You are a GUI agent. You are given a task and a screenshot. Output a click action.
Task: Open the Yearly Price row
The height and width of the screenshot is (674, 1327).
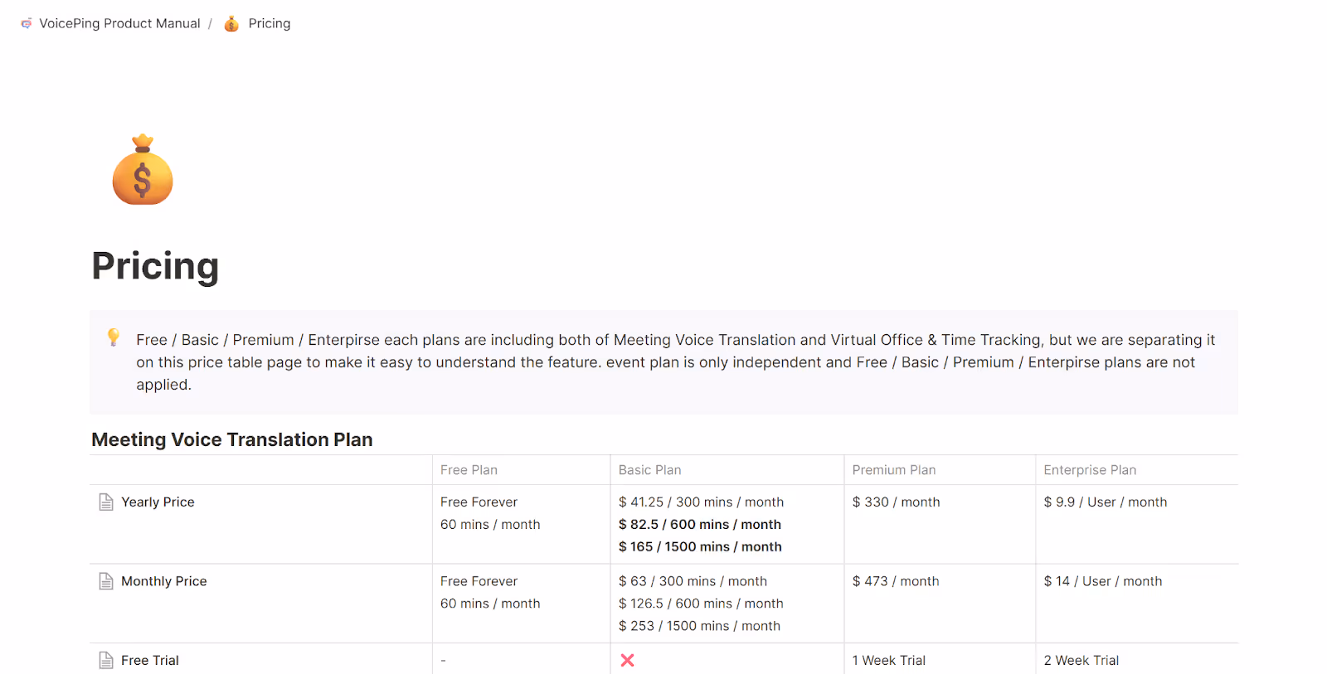[158, 502]
